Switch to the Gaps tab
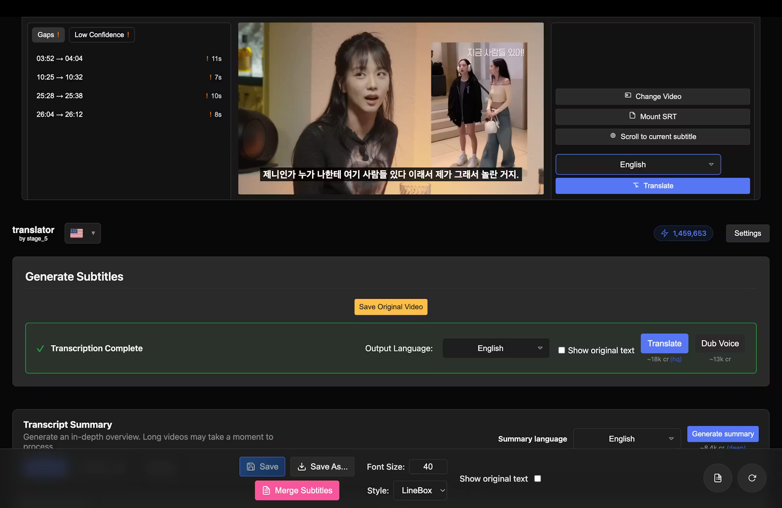Viewport: 782px width, 508px height. [48, 35]
